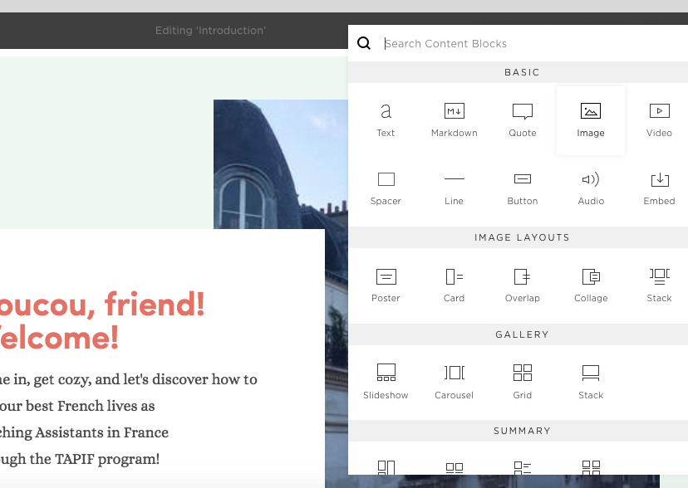
Task: Select the Image block
Action: click(591, 120)
